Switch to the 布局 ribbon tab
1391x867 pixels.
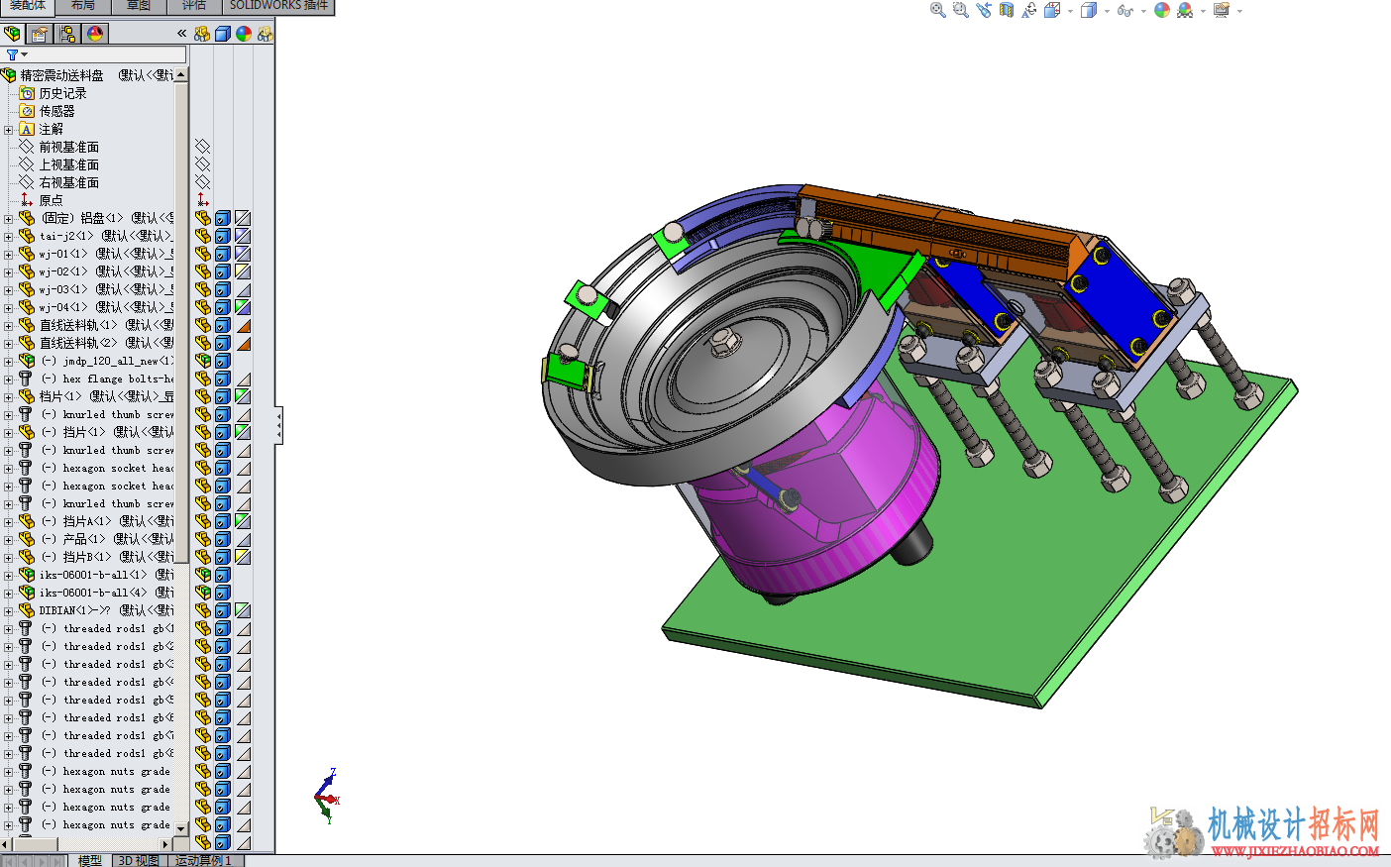tap(83, 6)
